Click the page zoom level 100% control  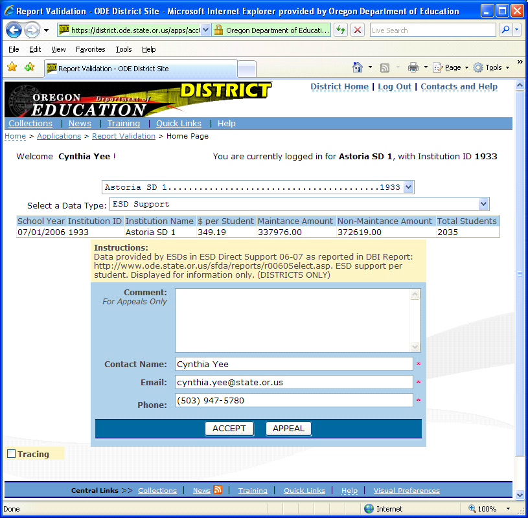click(487, 509)
